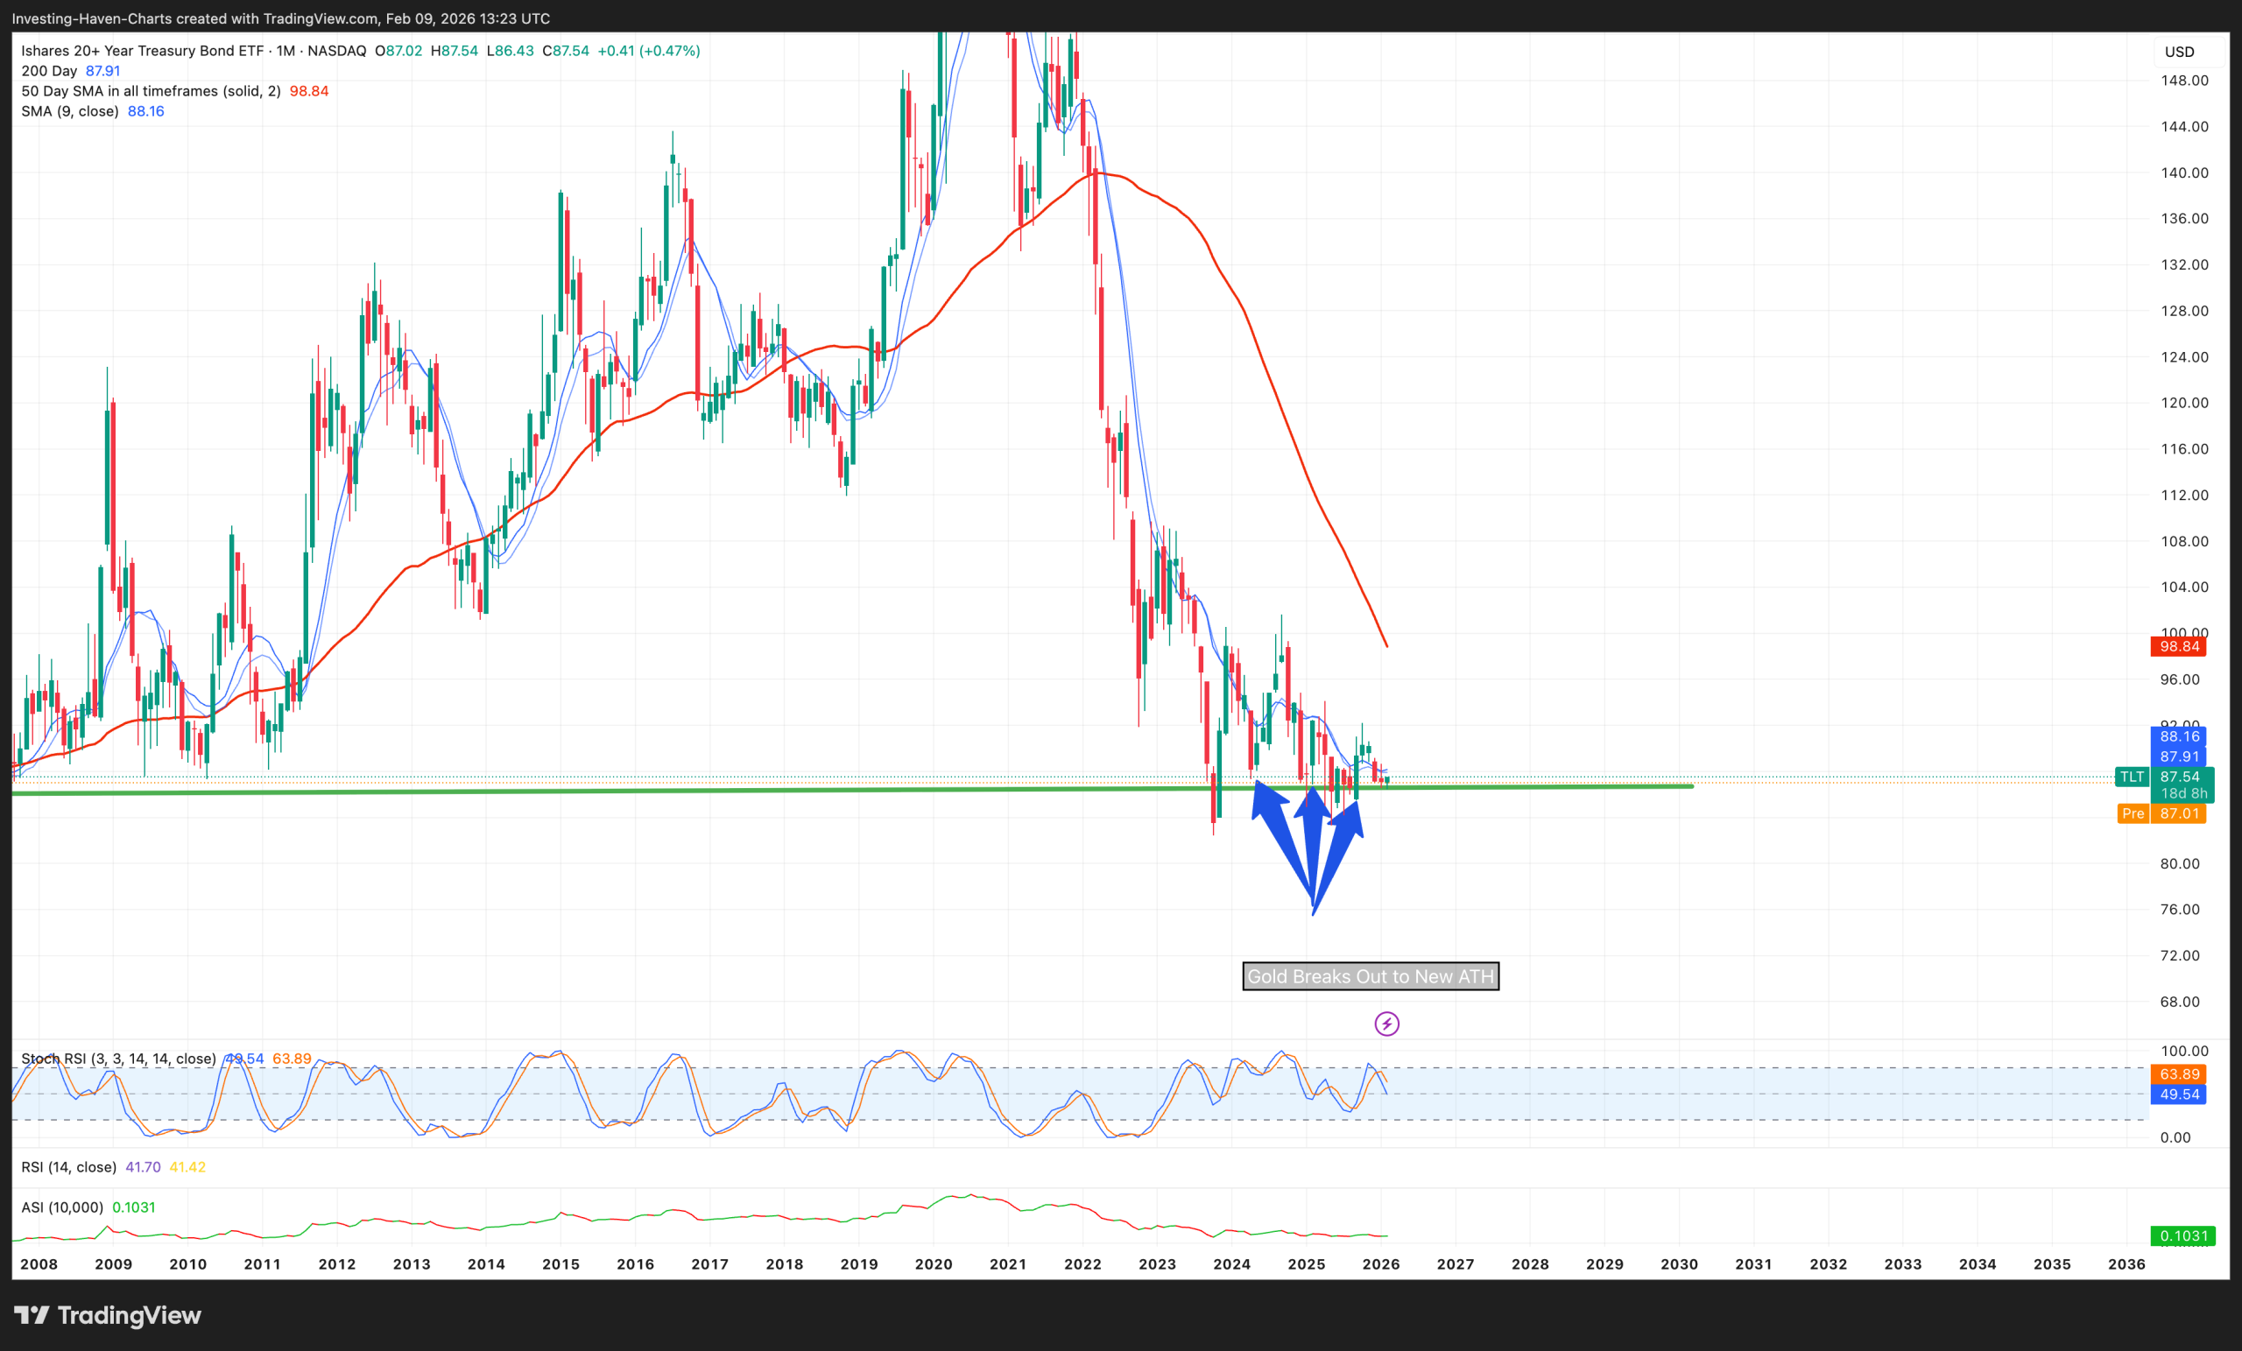Click the red 98.84 price badge on right axis

coord(2178,646)
